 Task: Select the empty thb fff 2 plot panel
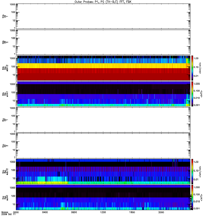(x=103, y=42)
